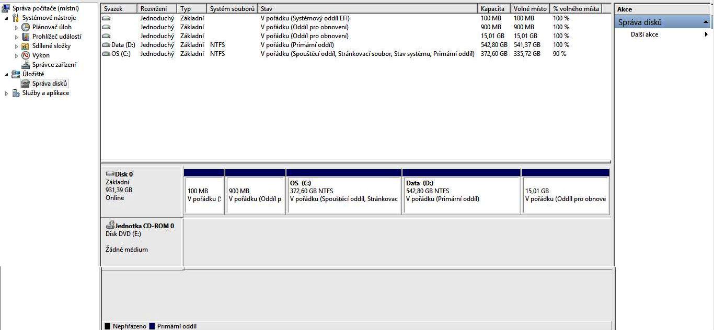Click the Správce zařízení icon

click(26, 65)
